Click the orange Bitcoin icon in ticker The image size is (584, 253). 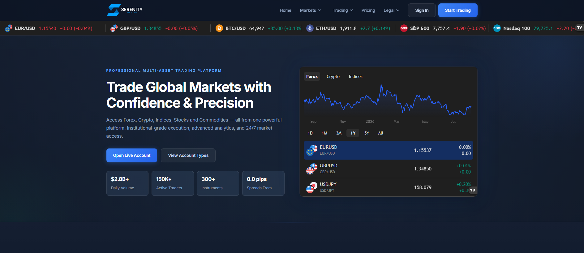pyautogui.click(x=219, y=28)
